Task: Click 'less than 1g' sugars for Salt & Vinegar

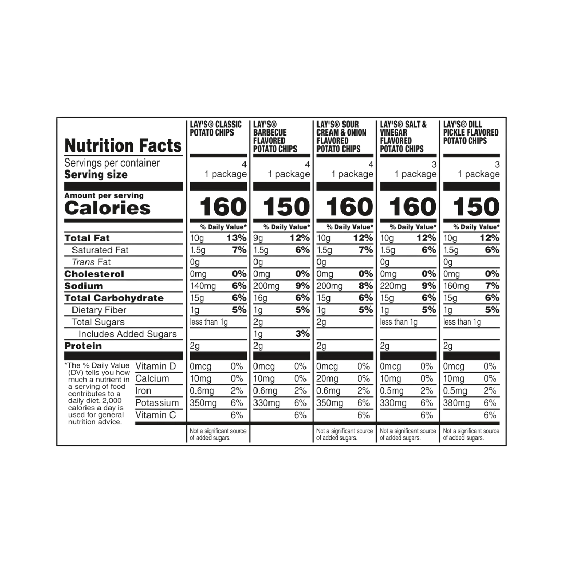Action: coord(399,322)
